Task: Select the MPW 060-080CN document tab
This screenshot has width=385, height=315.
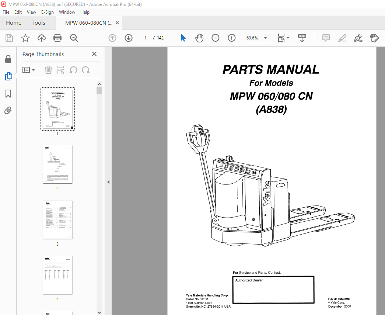Action: point(89,23)
